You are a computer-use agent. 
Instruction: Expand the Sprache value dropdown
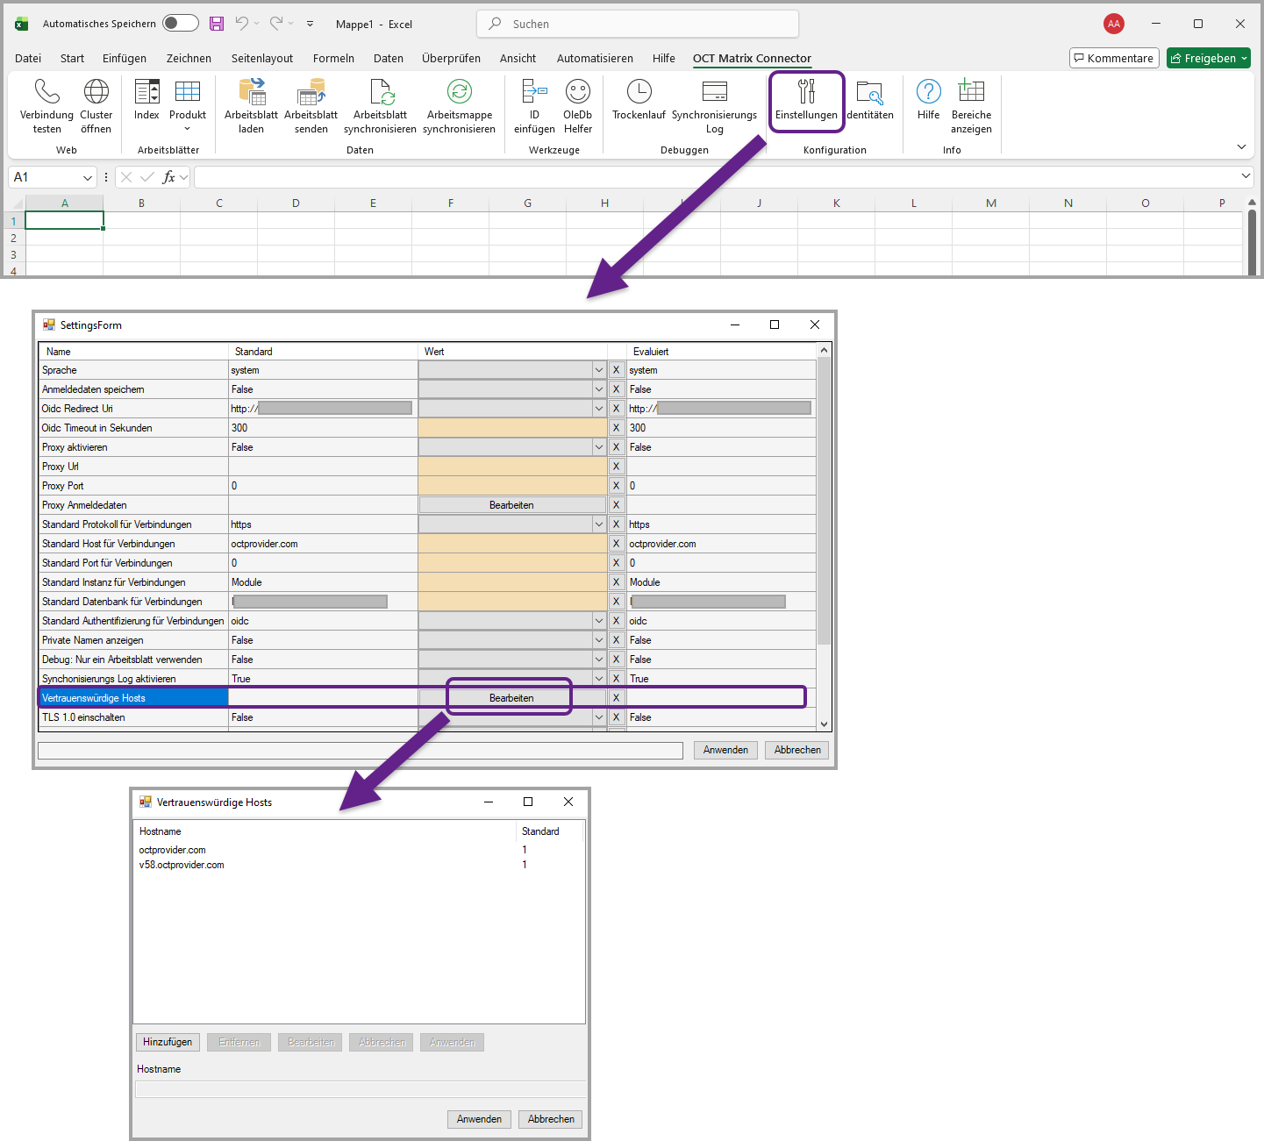[598, 370]
